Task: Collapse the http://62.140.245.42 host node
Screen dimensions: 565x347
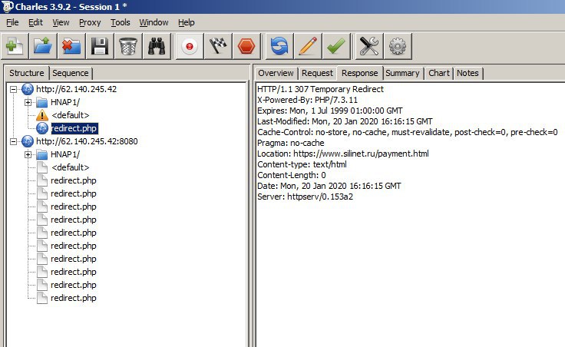Action: point(13,89)
